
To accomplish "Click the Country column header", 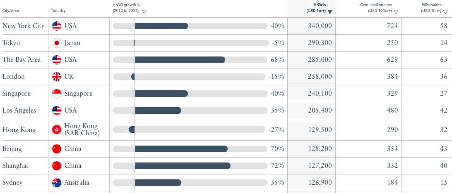I will click(x=58, y=11).
